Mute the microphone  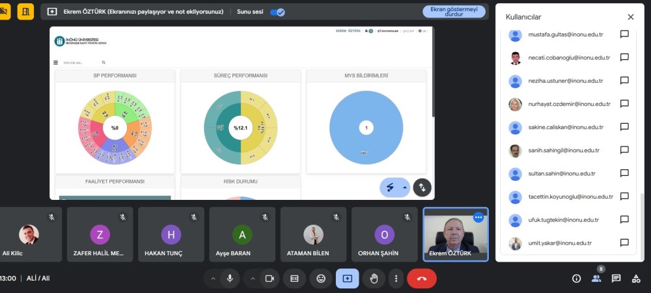pos(229,278)
